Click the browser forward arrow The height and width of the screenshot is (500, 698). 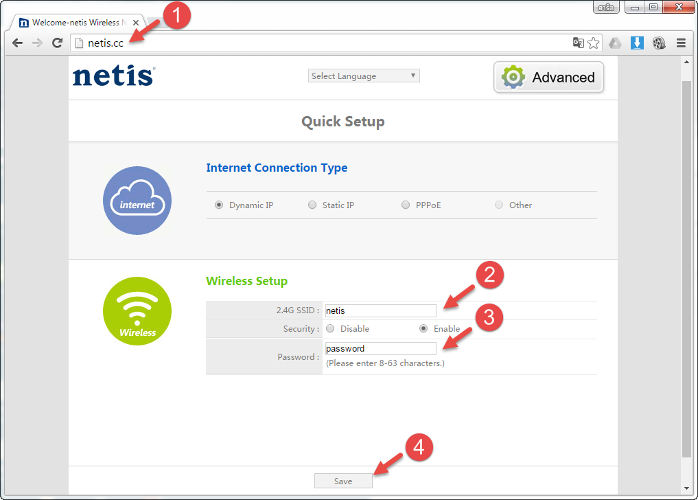(x=37, y=43)
